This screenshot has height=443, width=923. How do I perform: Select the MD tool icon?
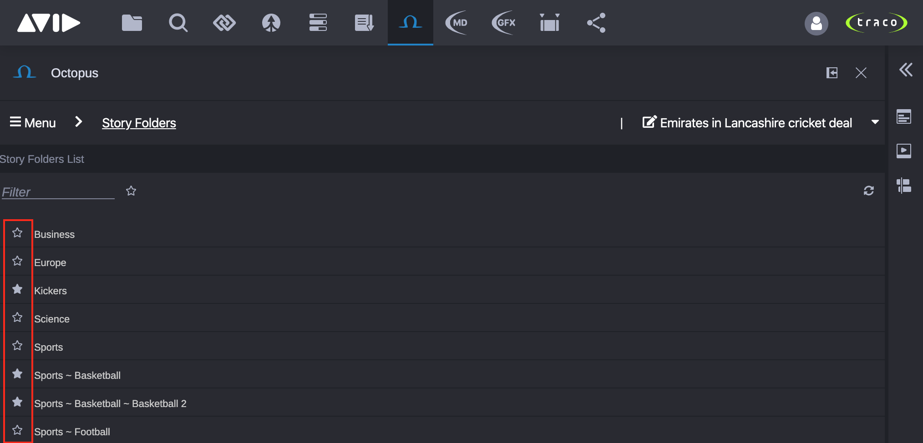pos(457,23)
